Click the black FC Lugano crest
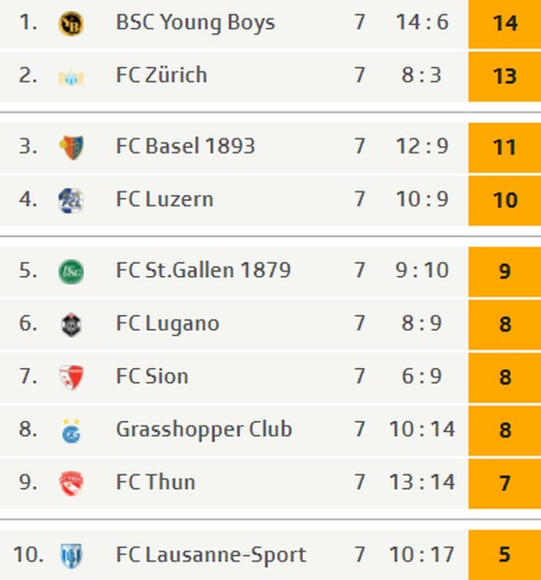This screenshot has width=541, height=580. click(71, 324)
